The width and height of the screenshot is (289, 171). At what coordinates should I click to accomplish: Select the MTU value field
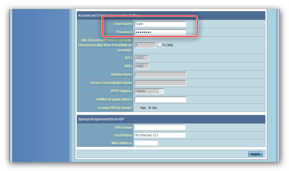[141, 58]
